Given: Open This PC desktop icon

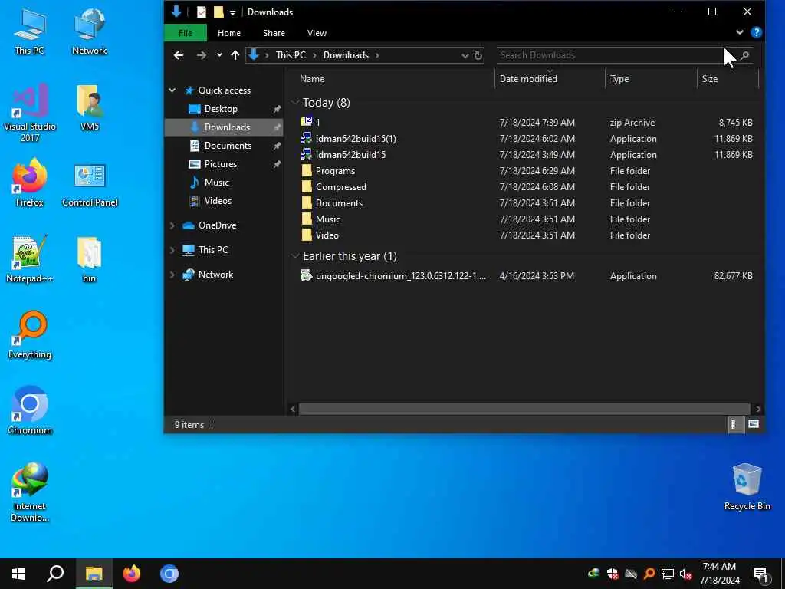Looking at the screenshot, I should coord(30,31).
